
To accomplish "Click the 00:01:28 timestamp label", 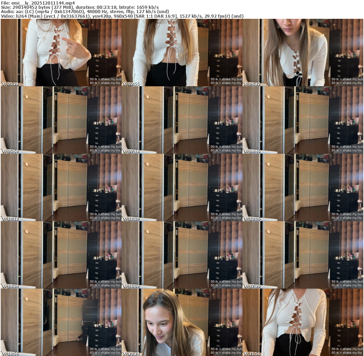I will coord(10,84).
